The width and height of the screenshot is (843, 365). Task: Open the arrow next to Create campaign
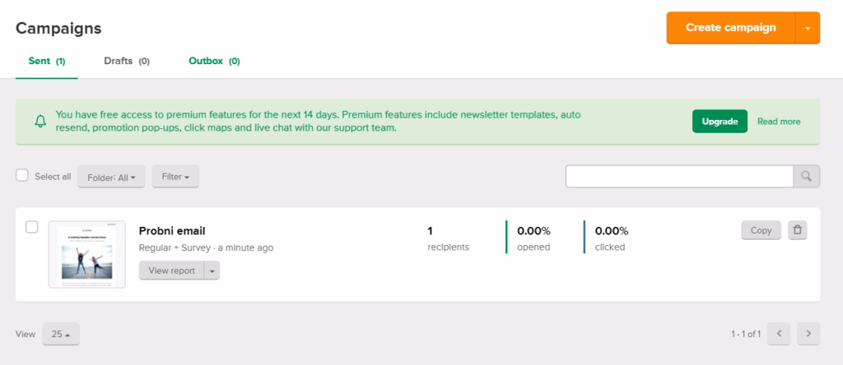point(808,28)
